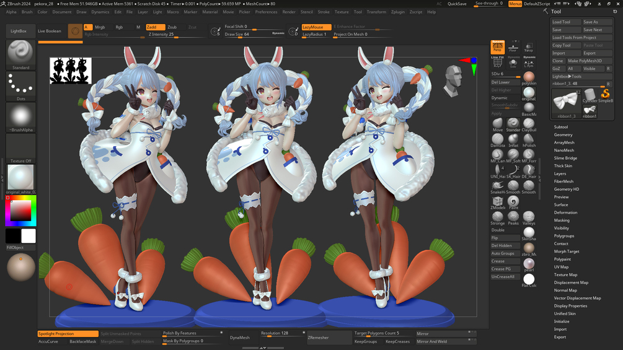
Task: Open the Transform menu
Action: [x=376, y=12]
